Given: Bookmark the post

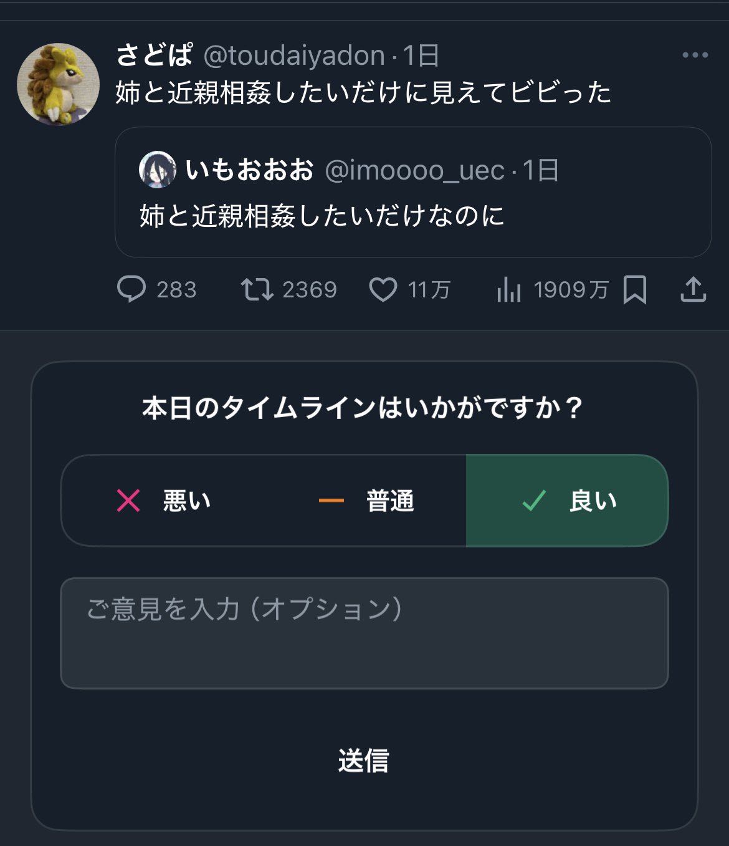Looking at the screenshot, I should point(635,290).
